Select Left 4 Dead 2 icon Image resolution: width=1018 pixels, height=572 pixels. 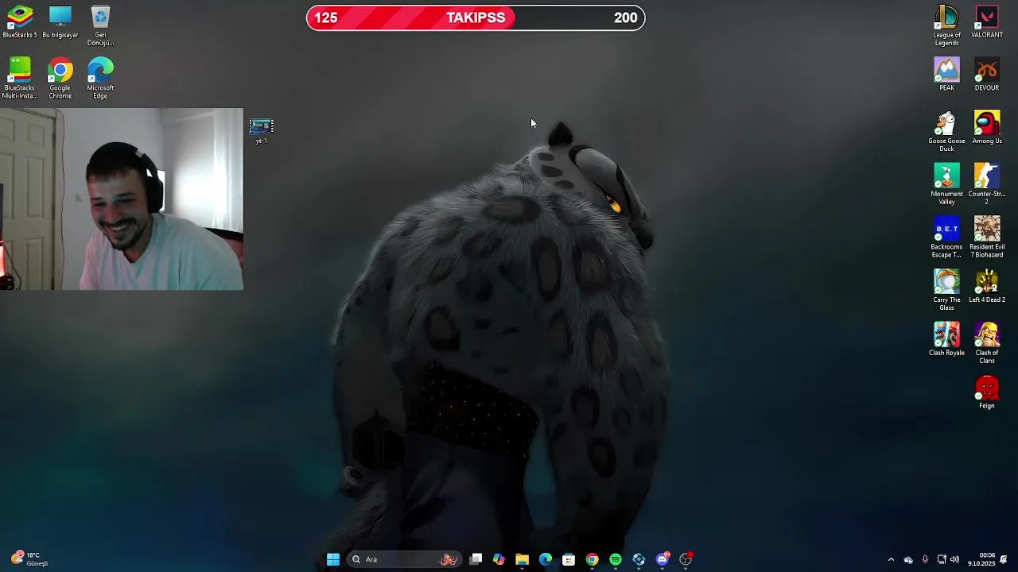[987, 287]
